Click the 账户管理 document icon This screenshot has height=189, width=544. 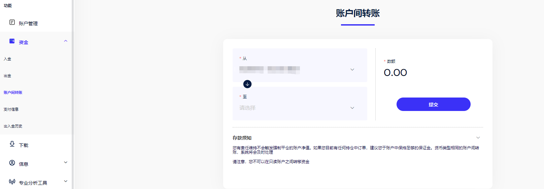(12, 22)
